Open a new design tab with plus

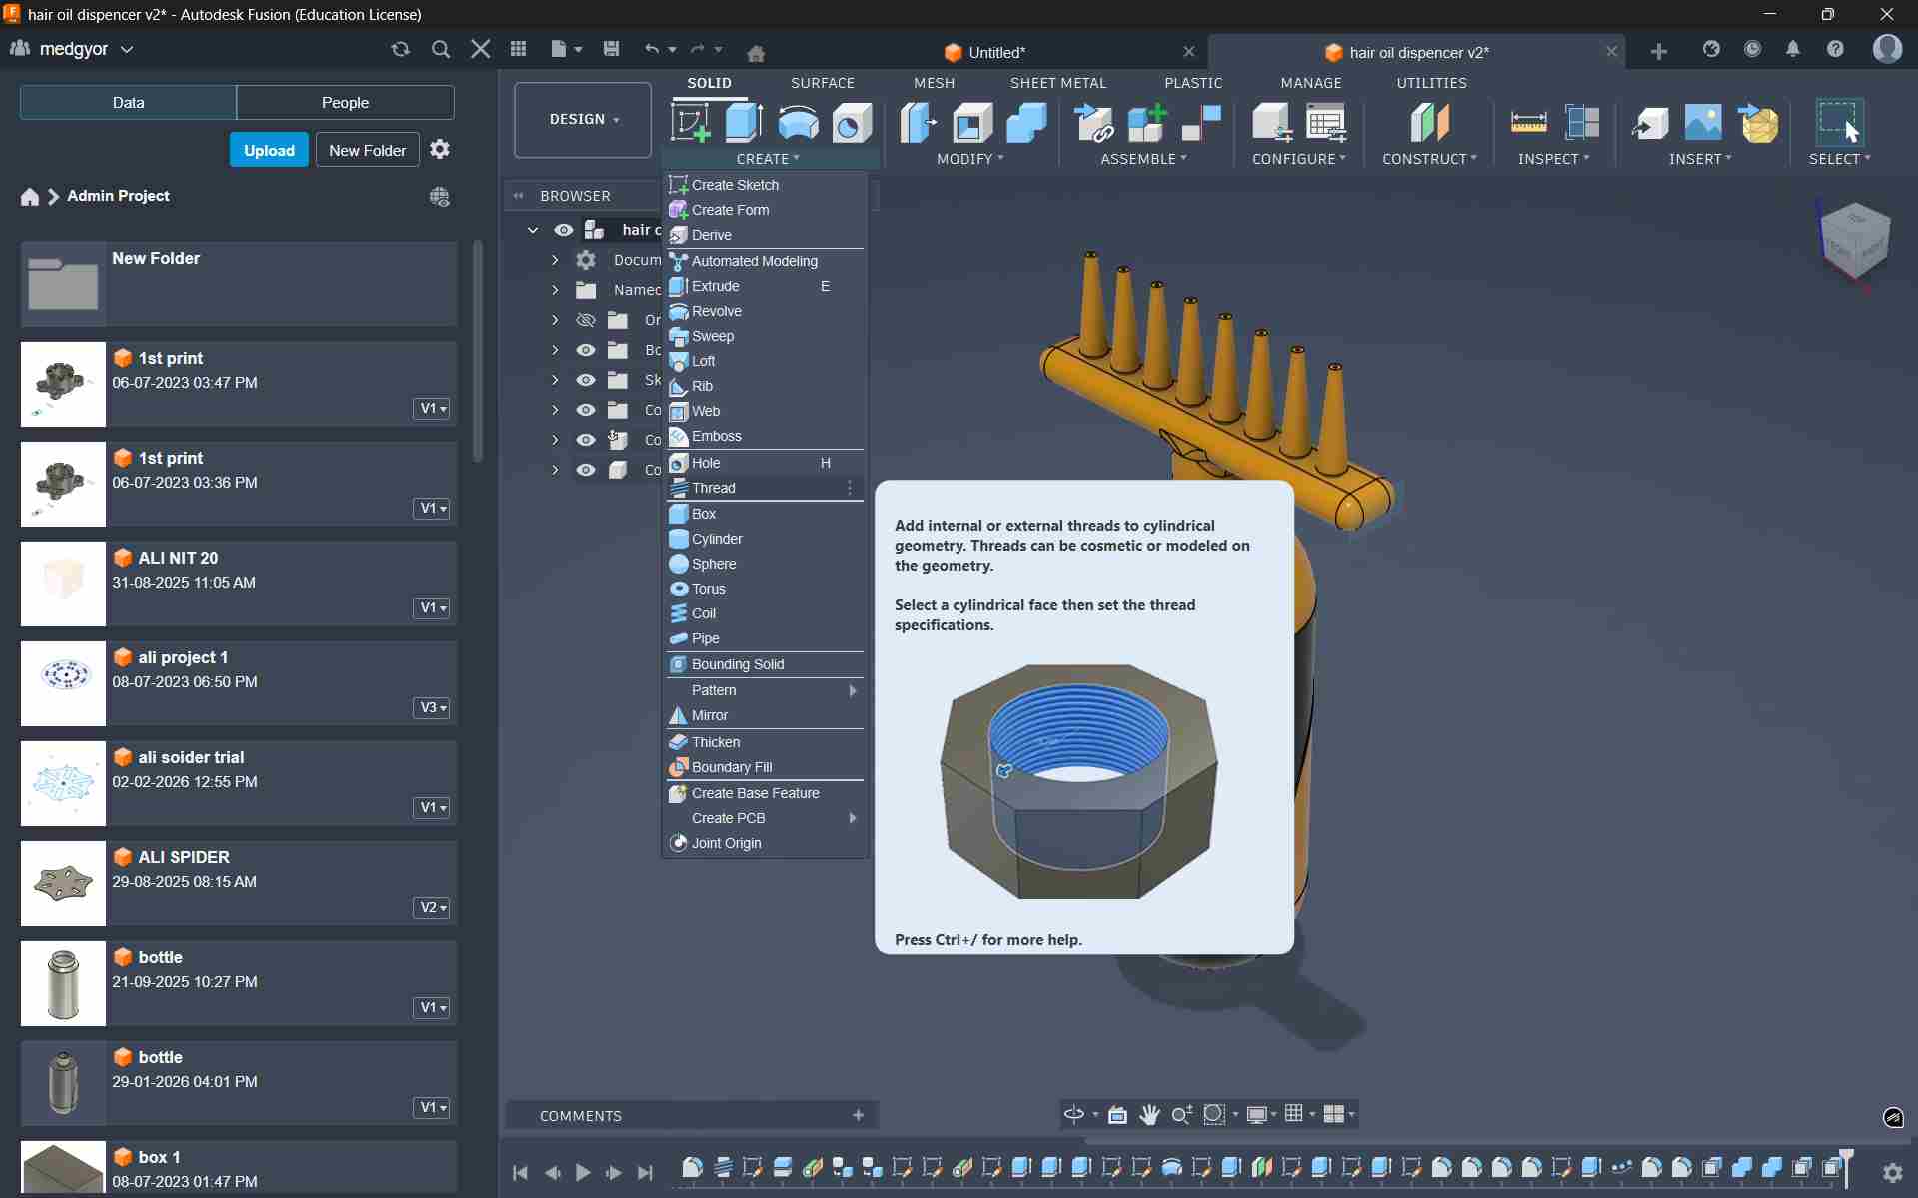(1659, 51)
